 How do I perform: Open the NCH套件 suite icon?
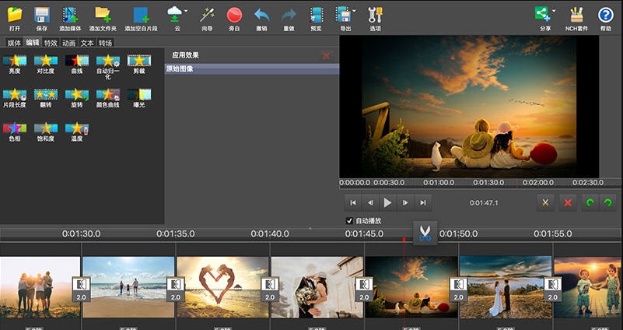click(576, 15)
